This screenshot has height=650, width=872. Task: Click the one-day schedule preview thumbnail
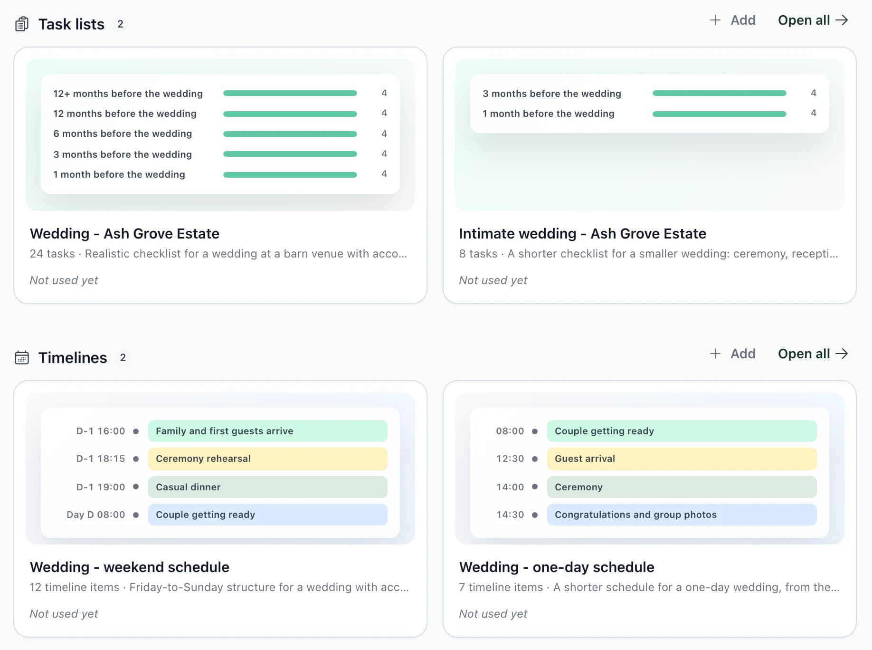(649, 468)
